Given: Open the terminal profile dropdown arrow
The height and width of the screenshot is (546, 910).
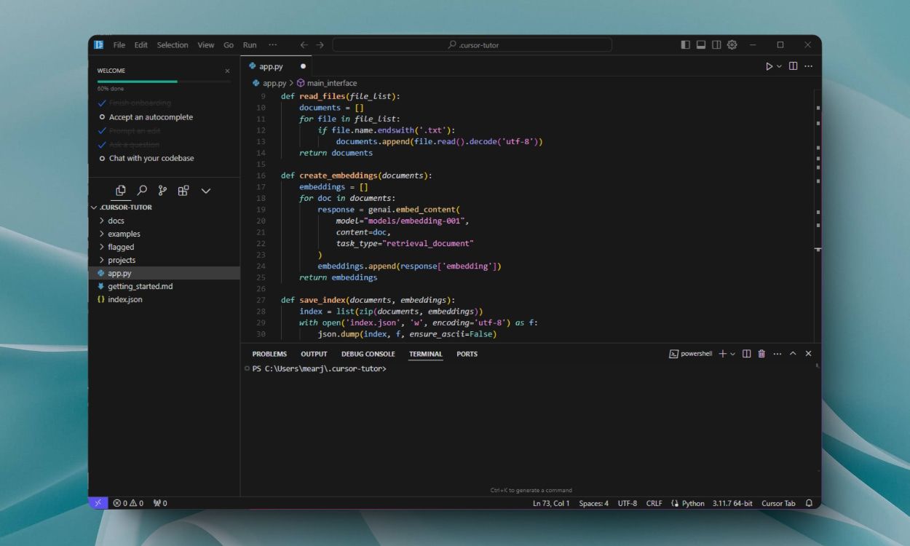Looking at the screenshot, I should 732,354.
